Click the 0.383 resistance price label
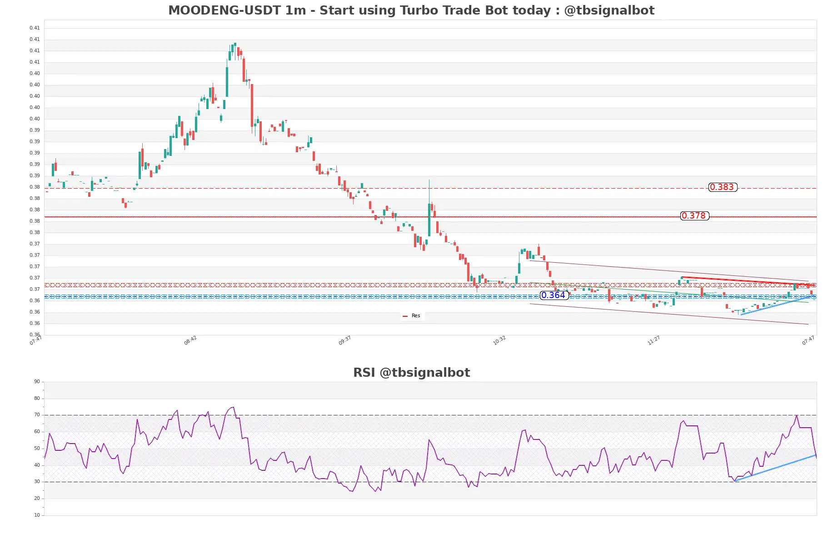Viewport: 823px width, 549px height. pos(723,187)
